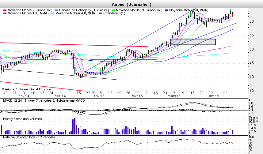
Task: Select the 'Chandeliers(1)' legend label
Action: pos(114,13)
